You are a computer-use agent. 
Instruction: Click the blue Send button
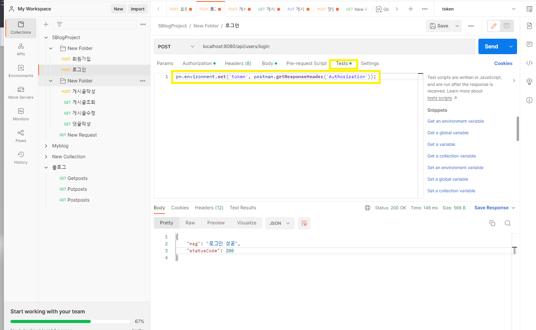(x=491, y=46)
